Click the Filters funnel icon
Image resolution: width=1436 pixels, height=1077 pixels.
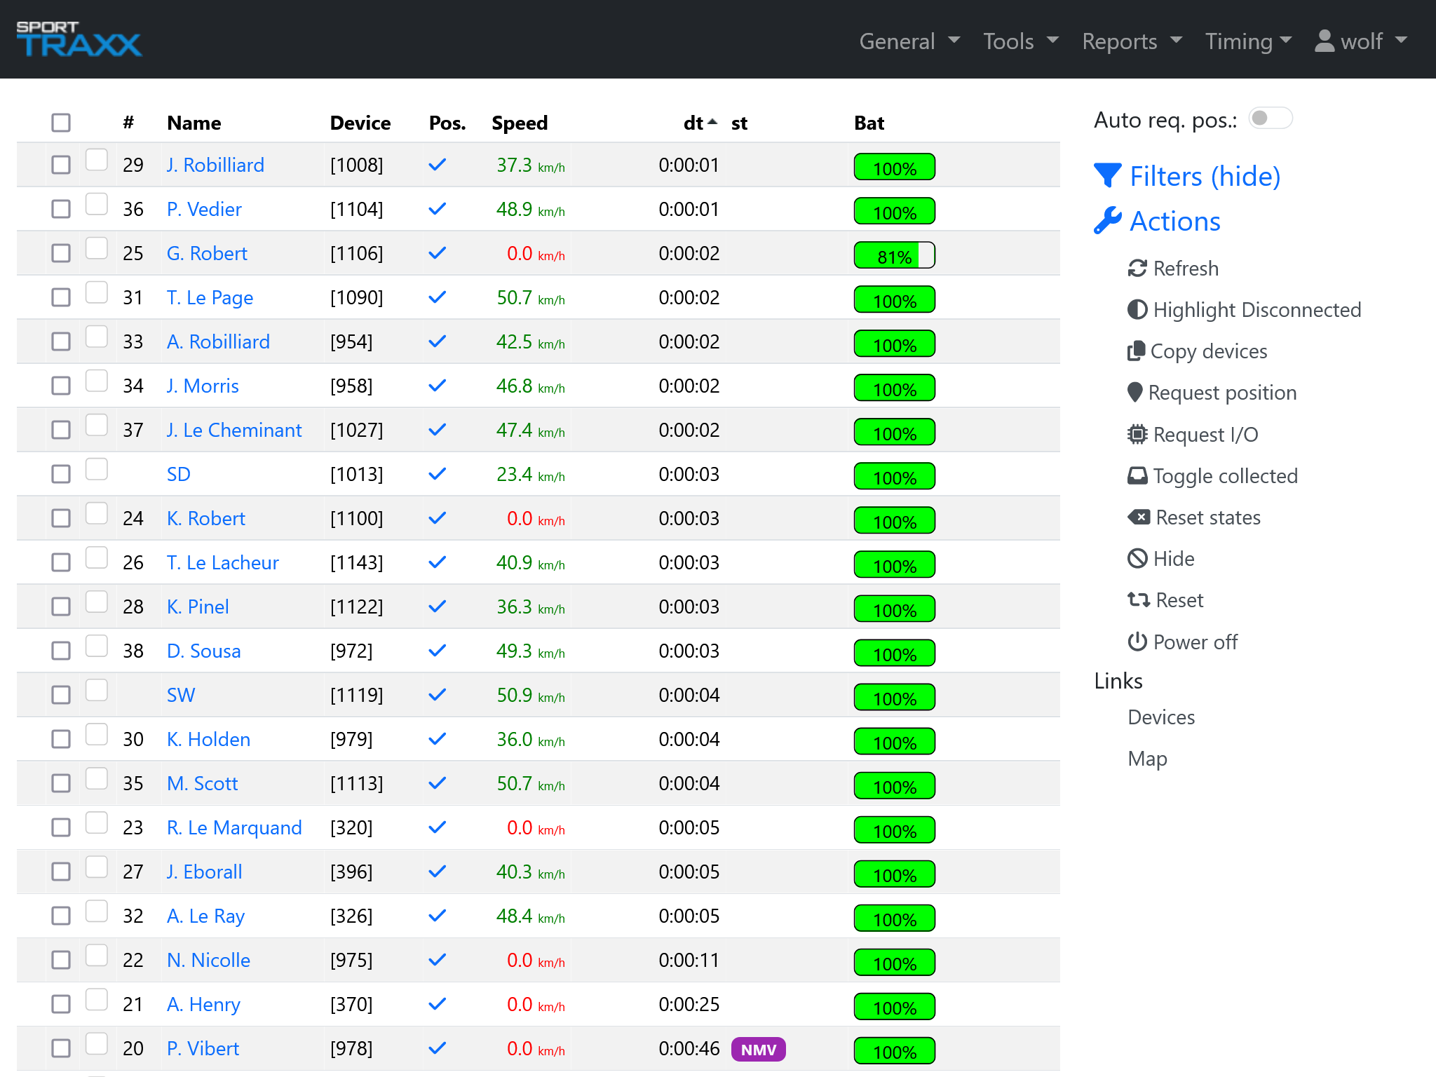1108,176
